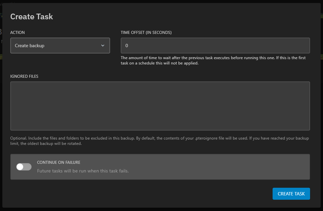The height and width of the screenshot is (211, 323).
Task: Click 'Future tasks will be run' description
Action: pyautogui.click(x=83, y=171)
